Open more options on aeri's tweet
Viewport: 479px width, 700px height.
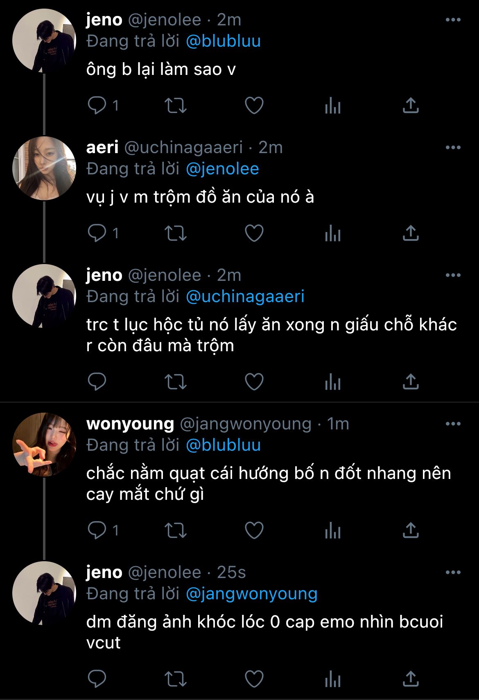[453, 147]
